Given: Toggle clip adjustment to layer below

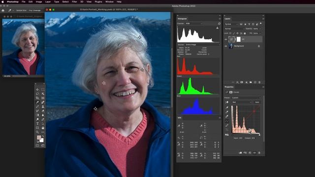Looking at the screenshot, I should (241, 153).
